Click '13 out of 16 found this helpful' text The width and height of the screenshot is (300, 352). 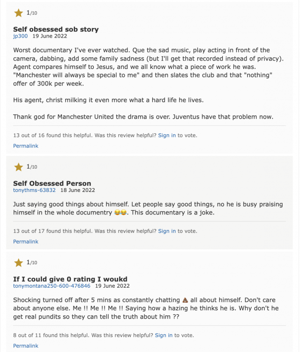[x=52, y=135]
